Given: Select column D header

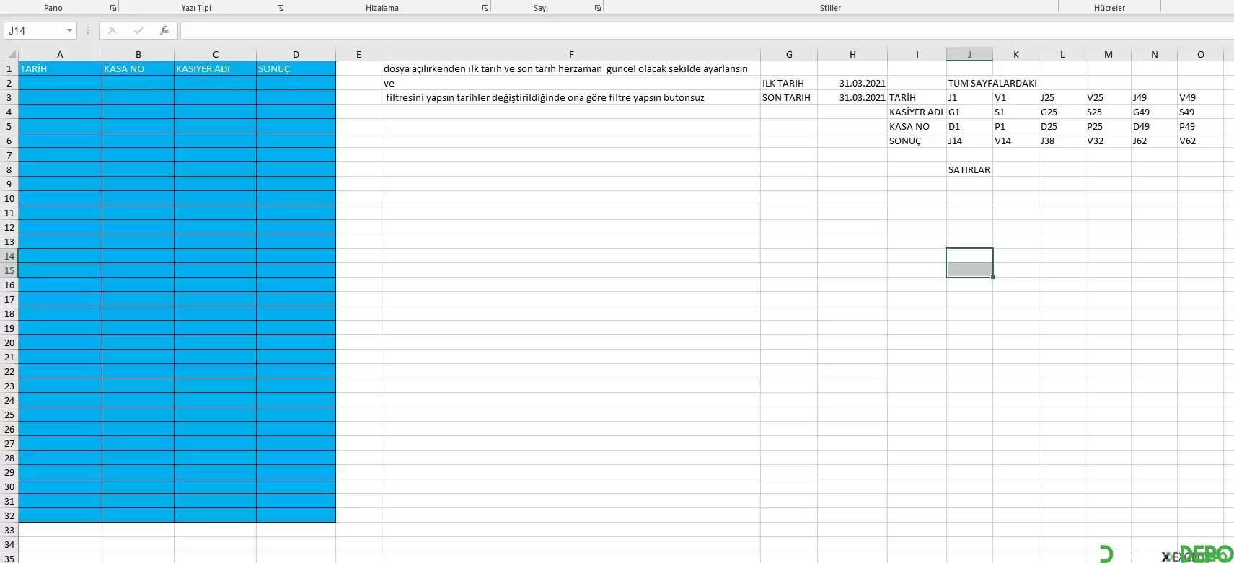Looking at the screenshot, I should click(x=296, y=54).
